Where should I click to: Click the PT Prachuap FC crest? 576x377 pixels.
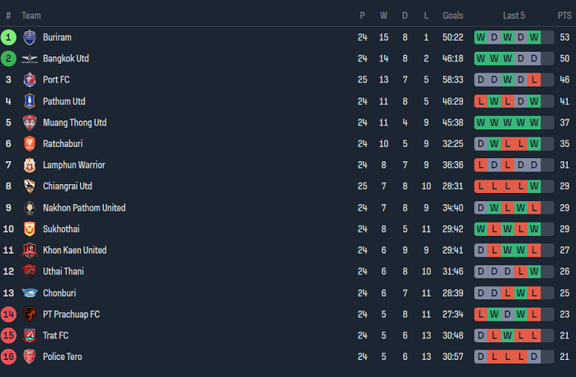click(x=30, y=314)
